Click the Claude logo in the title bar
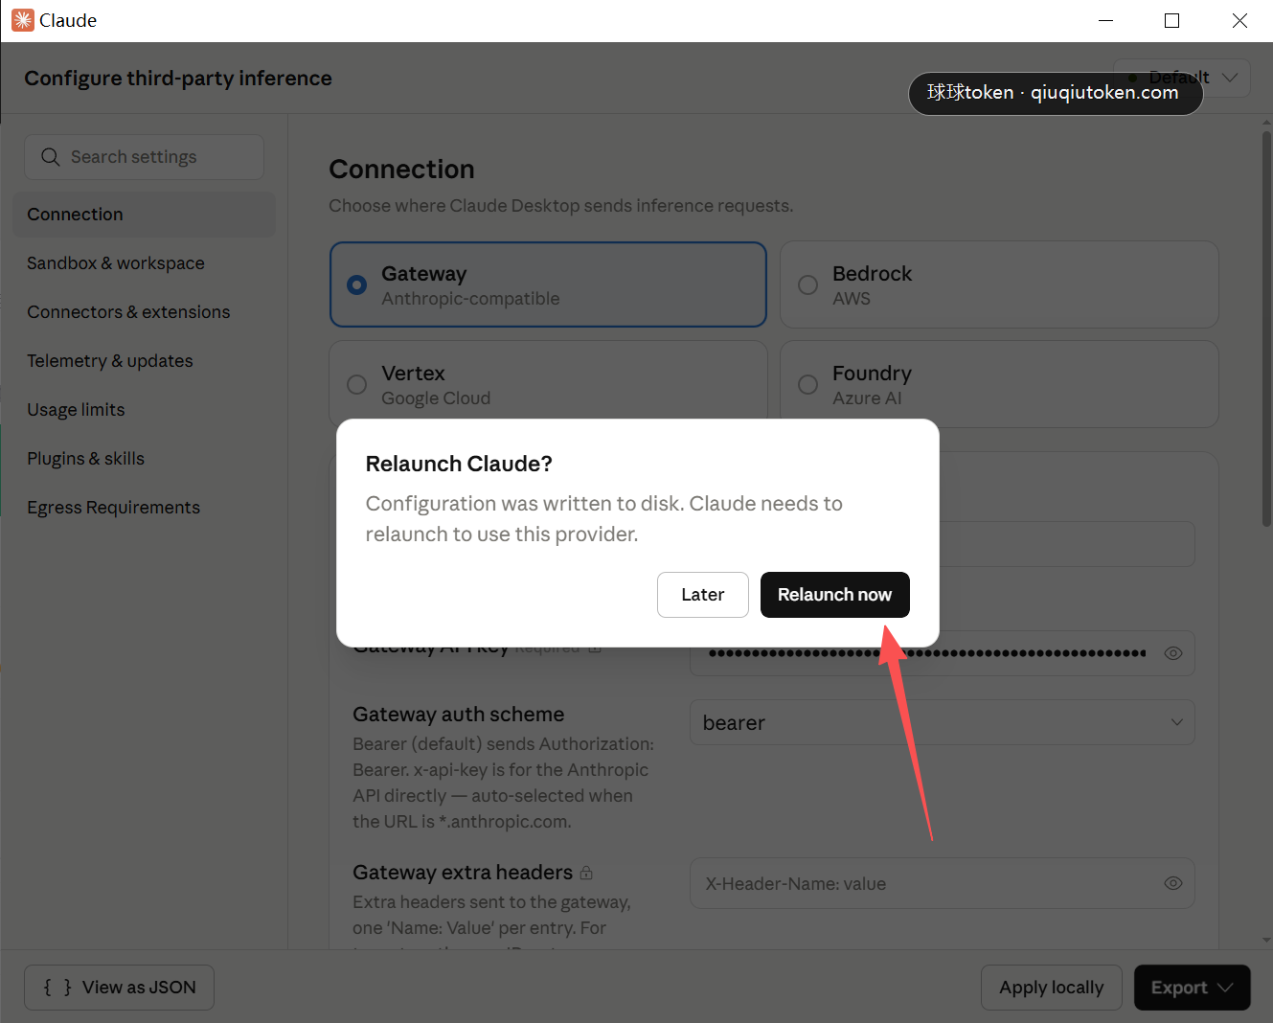The width and height of the screenshot is (1273, 1023). [22, 20]
